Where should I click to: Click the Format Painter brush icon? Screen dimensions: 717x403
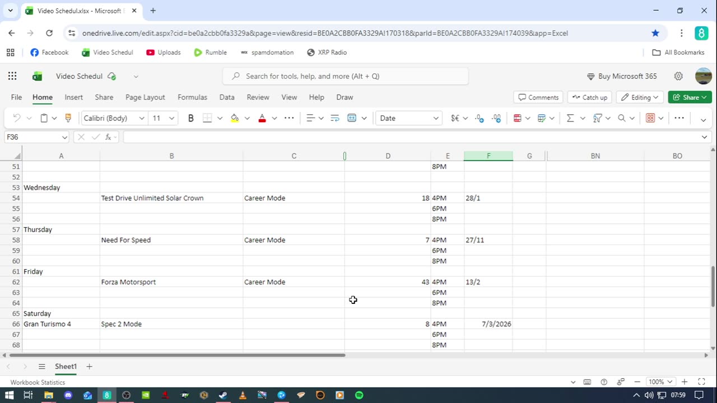pos(68,118)
